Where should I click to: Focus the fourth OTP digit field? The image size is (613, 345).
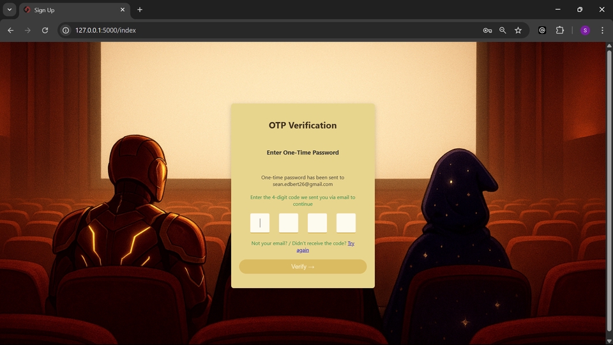[346, 223]
